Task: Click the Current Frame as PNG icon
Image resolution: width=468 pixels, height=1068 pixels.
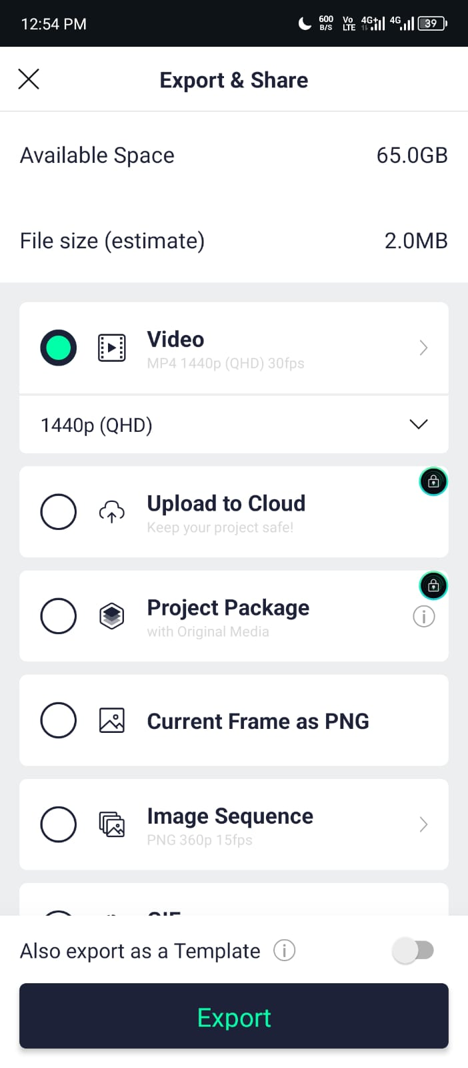Action: pos(112,720)
